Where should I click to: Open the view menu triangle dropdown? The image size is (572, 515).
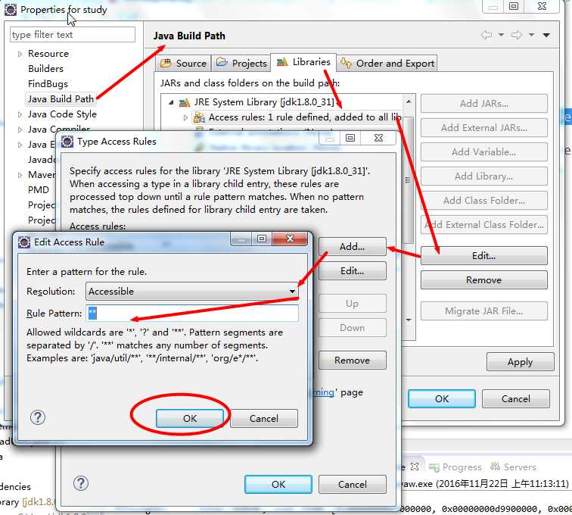tap(546, 35)
